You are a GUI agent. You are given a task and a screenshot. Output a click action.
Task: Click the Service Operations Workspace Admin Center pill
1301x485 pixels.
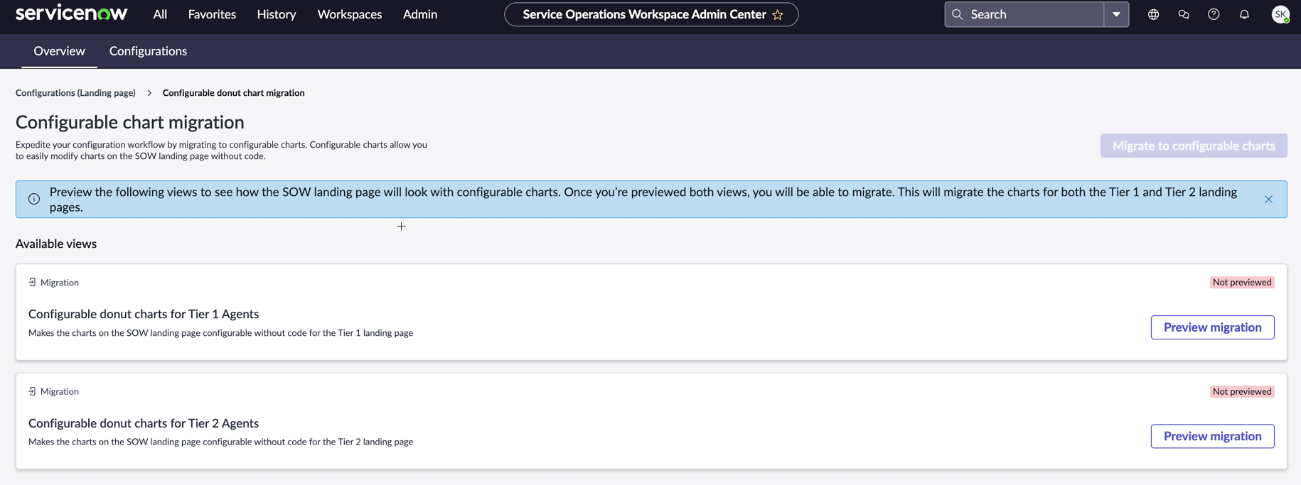[651, 14]
